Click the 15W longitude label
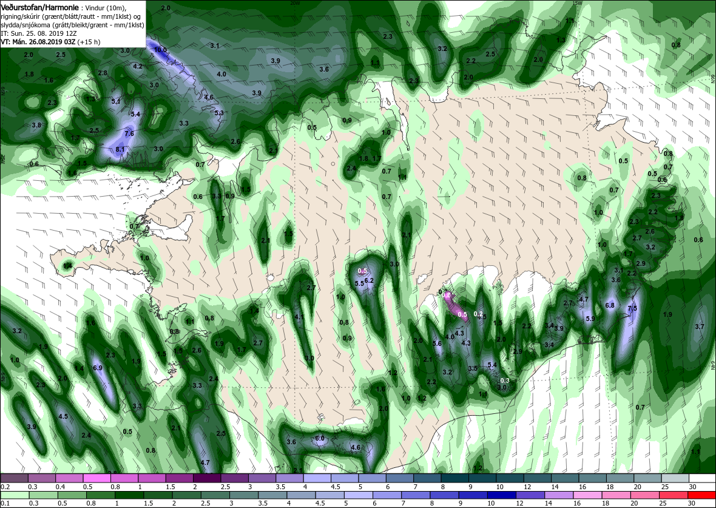 pyautogui.click(x=576, y=3)
